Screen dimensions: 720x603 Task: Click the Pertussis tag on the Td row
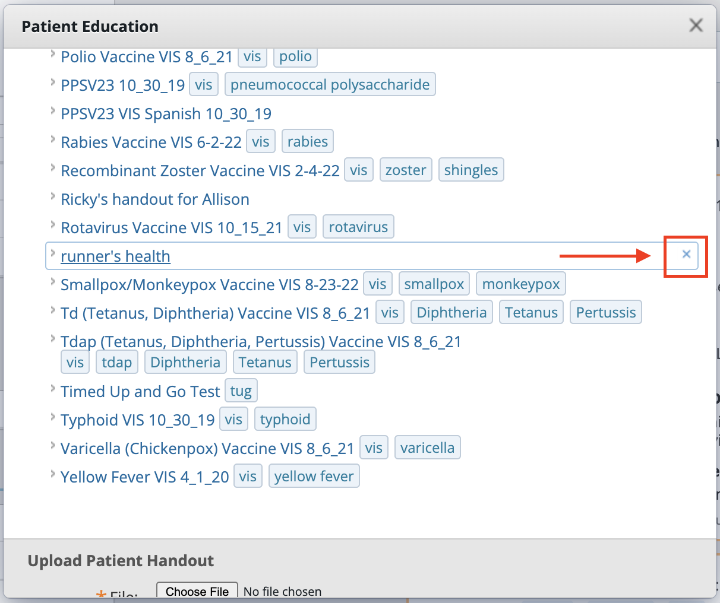click(605, 312)
